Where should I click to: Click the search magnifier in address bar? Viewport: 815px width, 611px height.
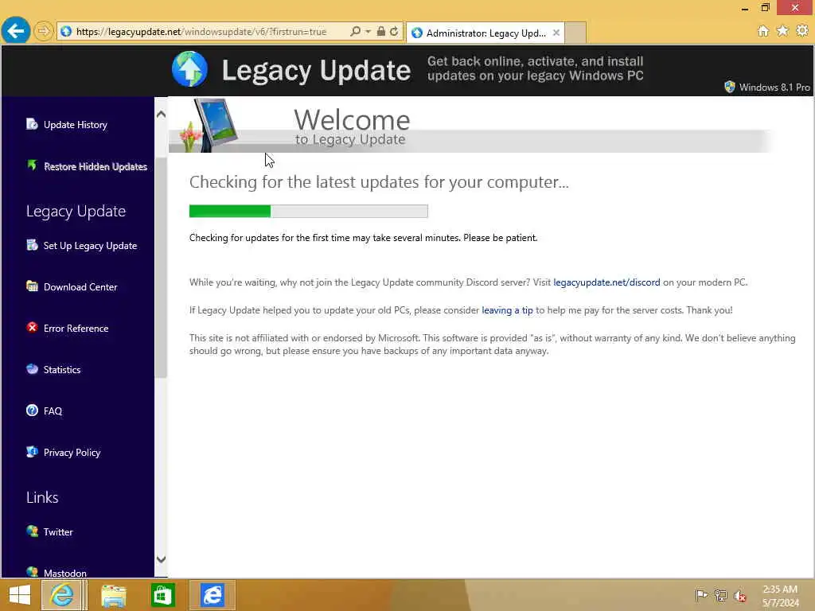(355, 32)
